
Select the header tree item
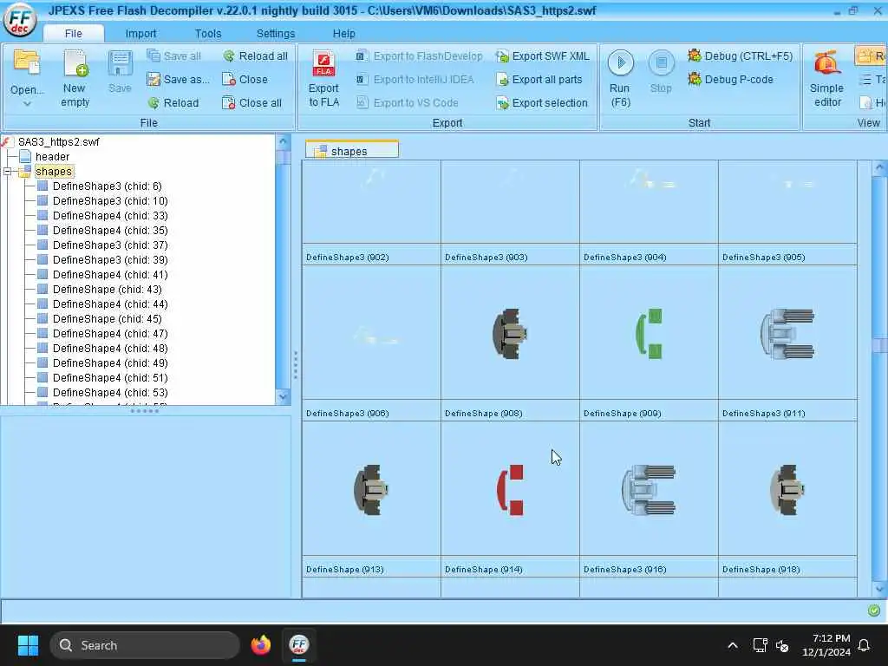click(x=52, y=157)
